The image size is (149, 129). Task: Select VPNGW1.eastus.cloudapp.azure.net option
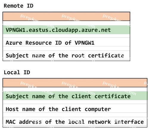(66, 30)
